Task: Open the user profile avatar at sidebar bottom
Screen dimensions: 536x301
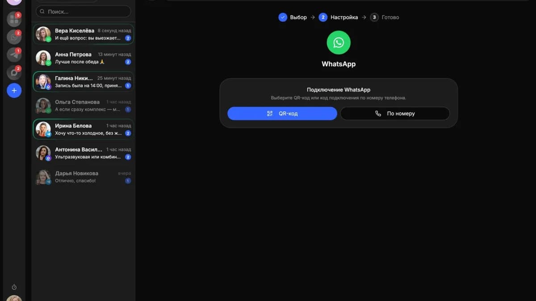Action: [14, 298]
